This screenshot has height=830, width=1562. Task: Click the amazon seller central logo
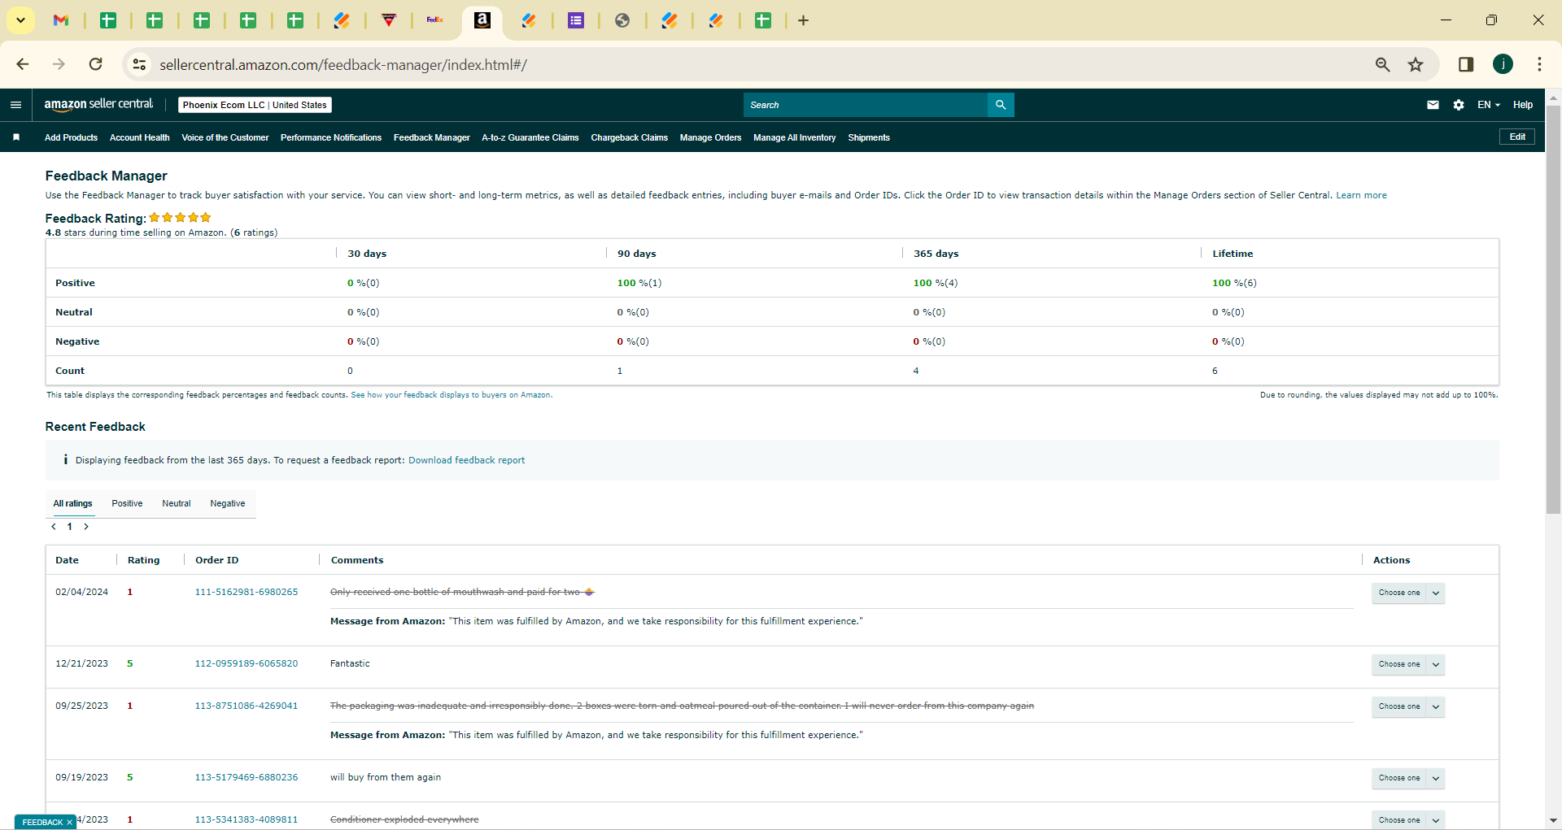98,104
